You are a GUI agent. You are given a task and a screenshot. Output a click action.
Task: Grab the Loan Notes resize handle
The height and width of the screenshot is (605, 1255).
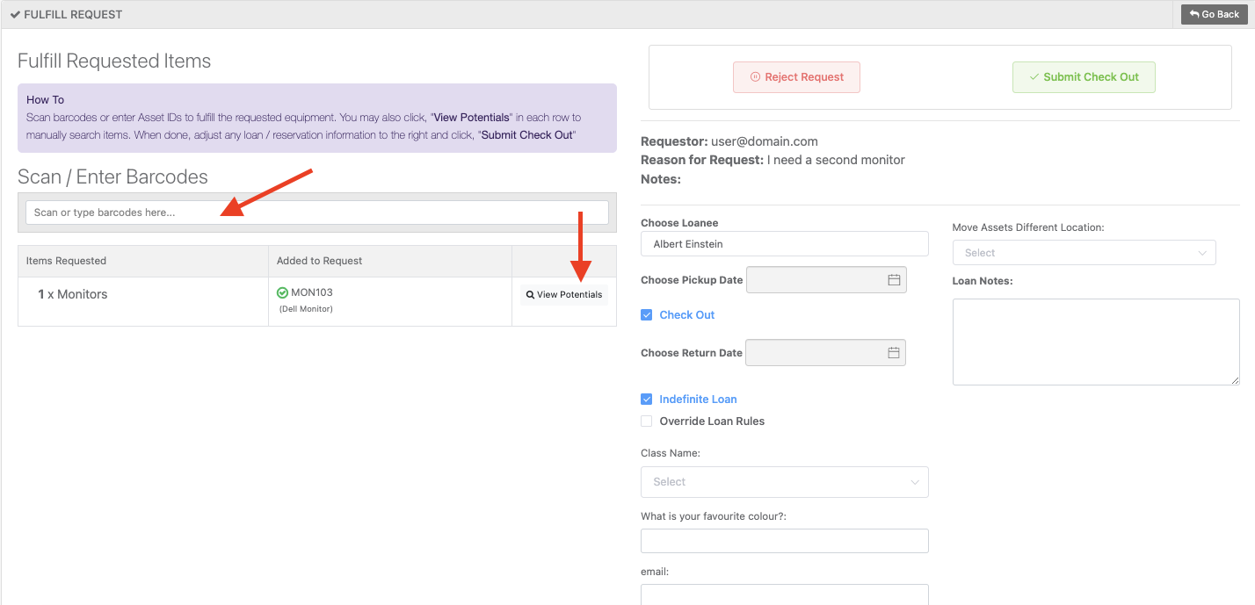click(x=1235, y=380)
